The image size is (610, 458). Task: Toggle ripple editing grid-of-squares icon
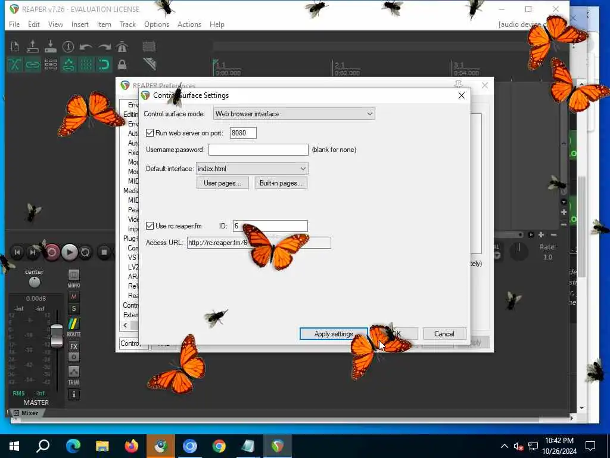click(51, 64)
